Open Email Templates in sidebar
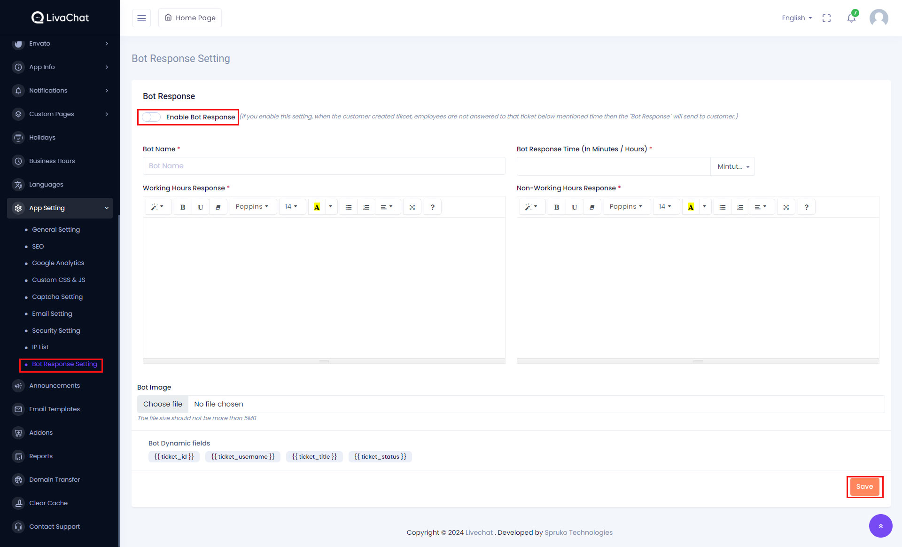 point(54,409)
